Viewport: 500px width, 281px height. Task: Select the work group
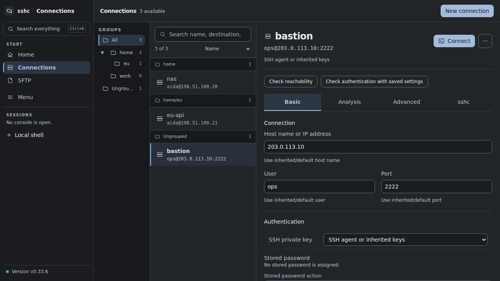pos(126,76)
